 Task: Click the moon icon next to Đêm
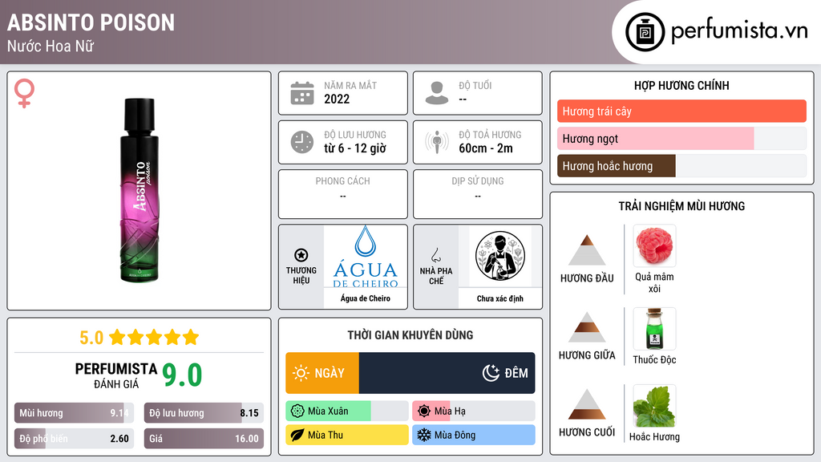click(491, 373)
